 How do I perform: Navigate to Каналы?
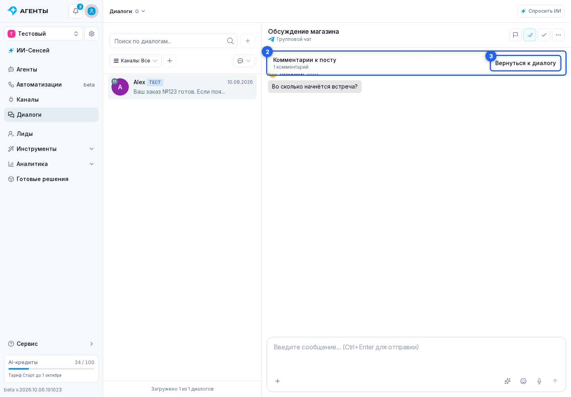point(51,100)
